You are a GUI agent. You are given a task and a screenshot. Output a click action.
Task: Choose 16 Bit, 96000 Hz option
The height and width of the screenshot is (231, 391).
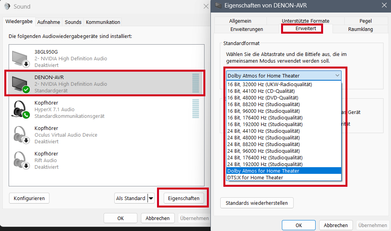(x=284, y=111)
